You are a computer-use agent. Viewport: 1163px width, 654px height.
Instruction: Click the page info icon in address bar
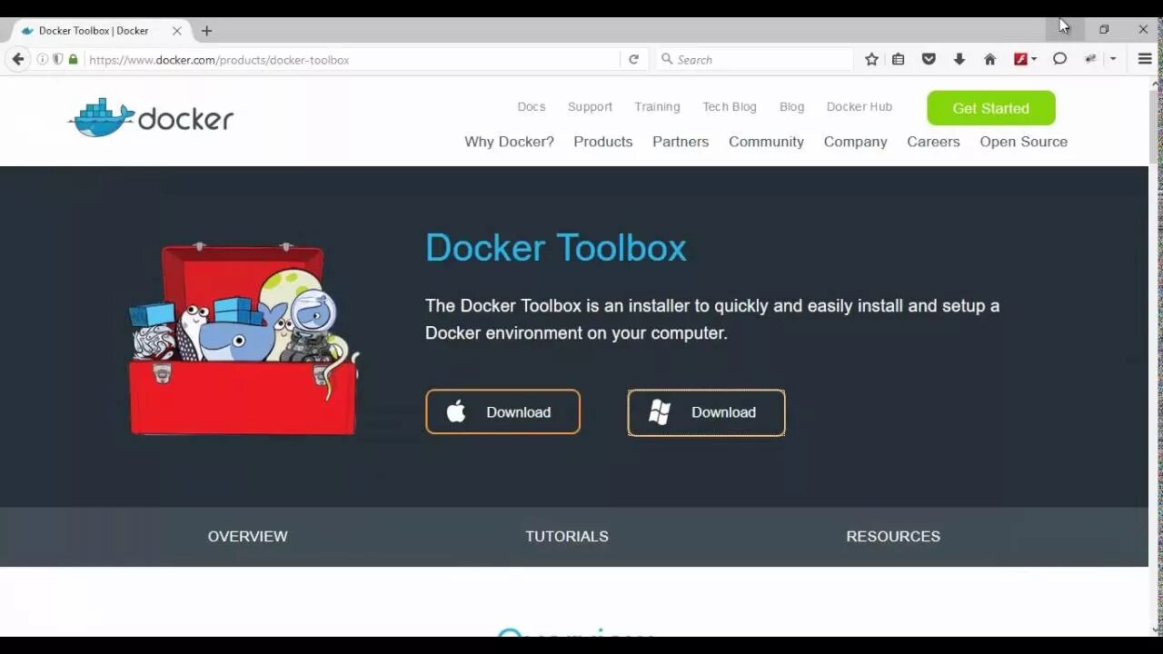click(x=42, y=59)
